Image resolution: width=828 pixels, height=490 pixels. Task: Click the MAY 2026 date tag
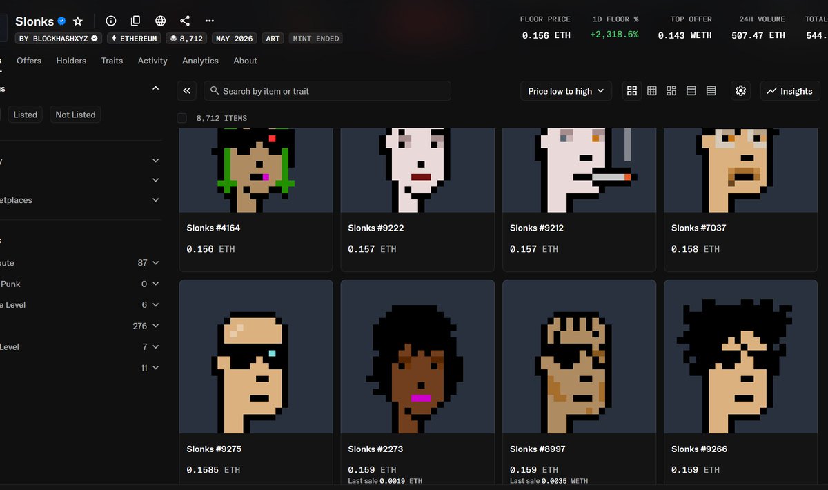point(235,39)
